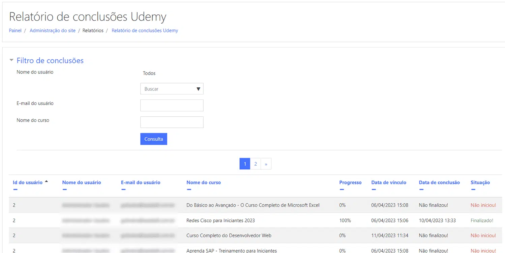Hide the Data de conclusão column

click(x=421, y=190)
